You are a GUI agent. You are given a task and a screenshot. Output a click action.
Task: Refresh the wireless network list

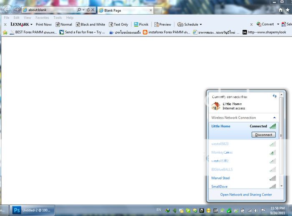[x=274, y=97]
